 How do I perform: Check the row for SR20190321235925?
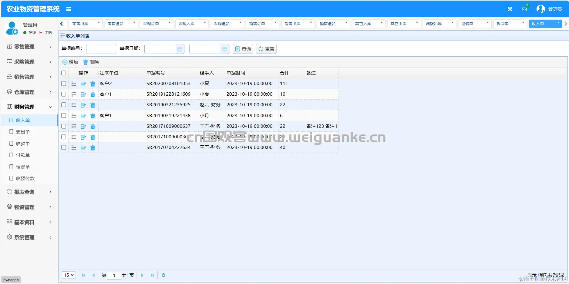pos(64,105)
